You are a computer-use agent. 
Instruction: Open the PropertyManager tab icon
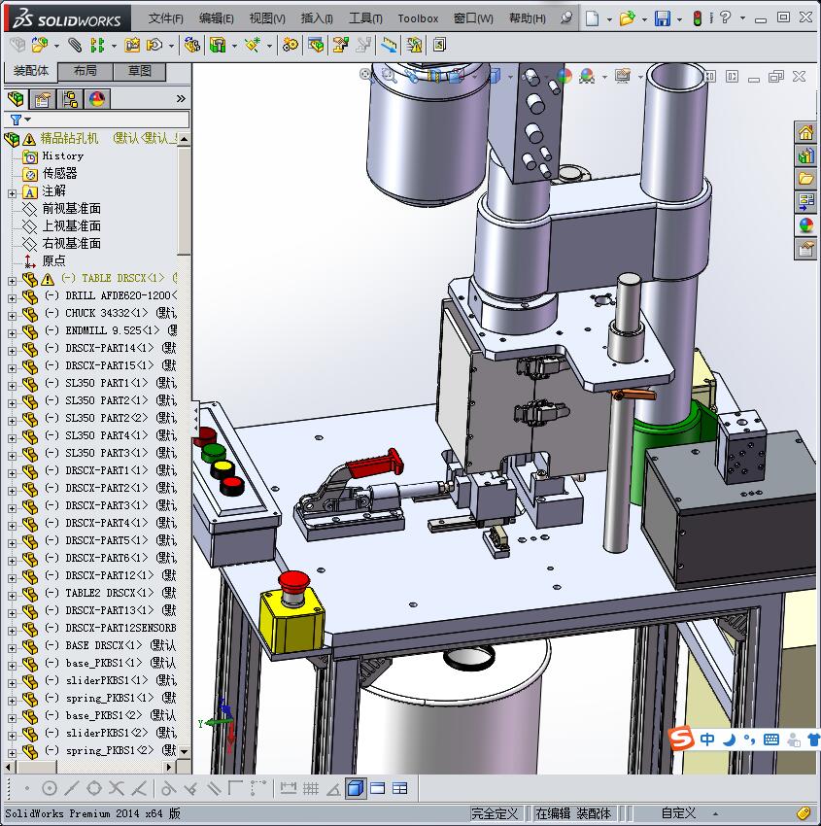(x=43, y=98)
